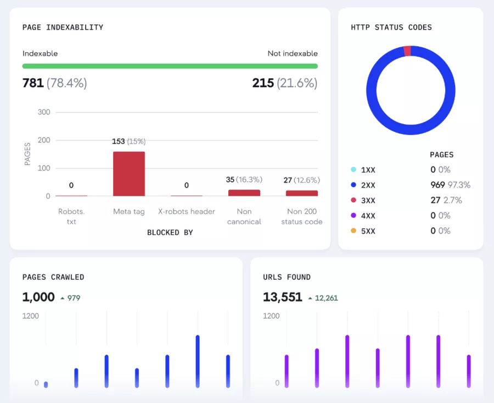The image size is (494, 403).
Task: Open the PAGES CRAWLED panel header
Action: click(52, 277)
